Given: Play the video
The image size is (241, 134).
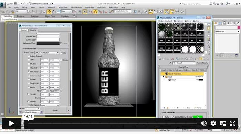Looking at the screenshot, I should (11, 123).
